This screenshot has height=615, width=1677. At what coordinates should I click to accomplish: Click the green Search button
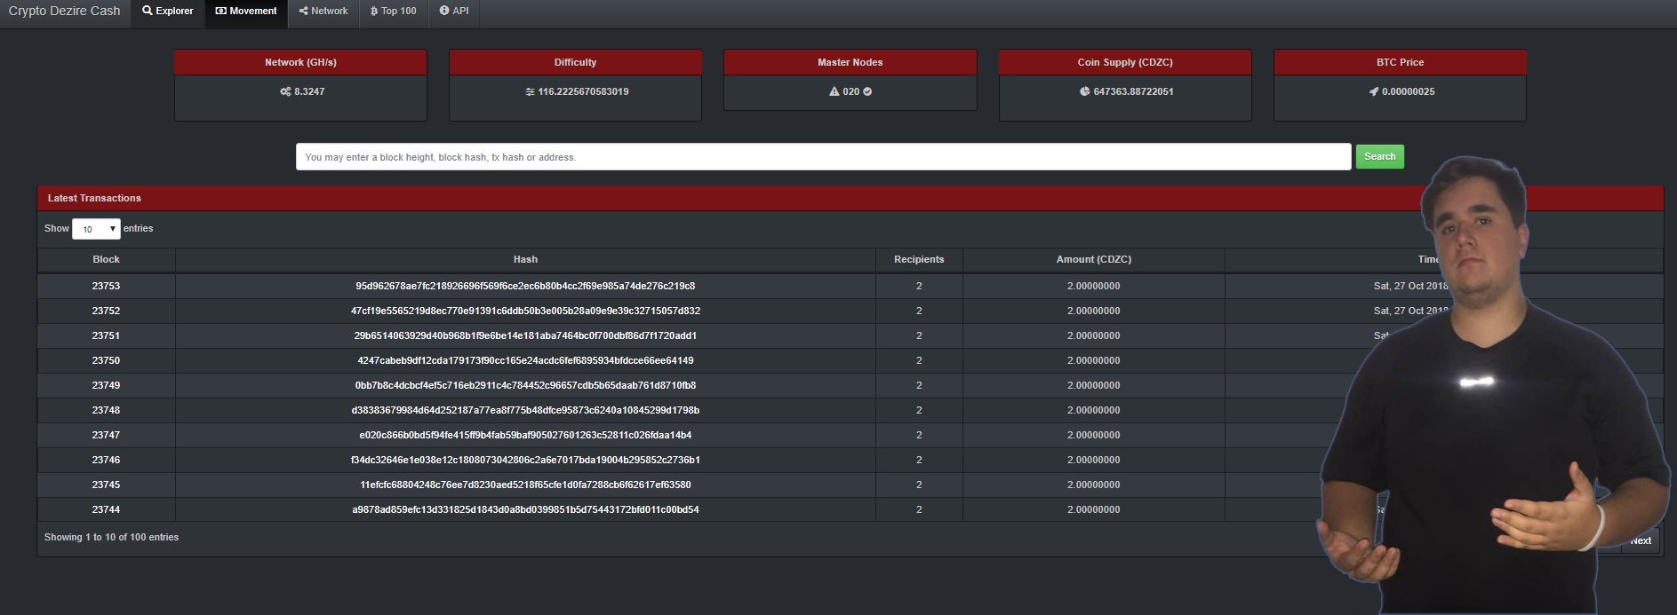pos(1379,156)
